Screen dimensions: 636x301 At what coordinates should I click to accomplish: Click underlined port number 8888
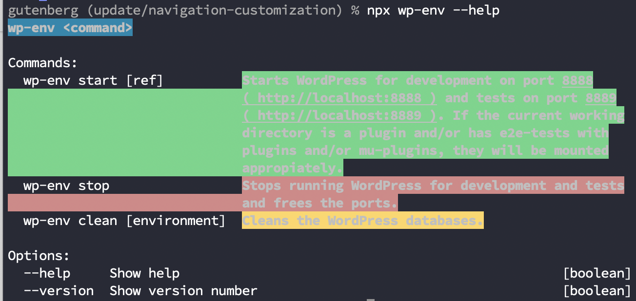click(577, 80)
